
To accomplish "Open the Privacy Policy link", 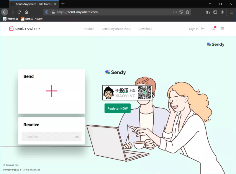I will (x=11, y=170).
